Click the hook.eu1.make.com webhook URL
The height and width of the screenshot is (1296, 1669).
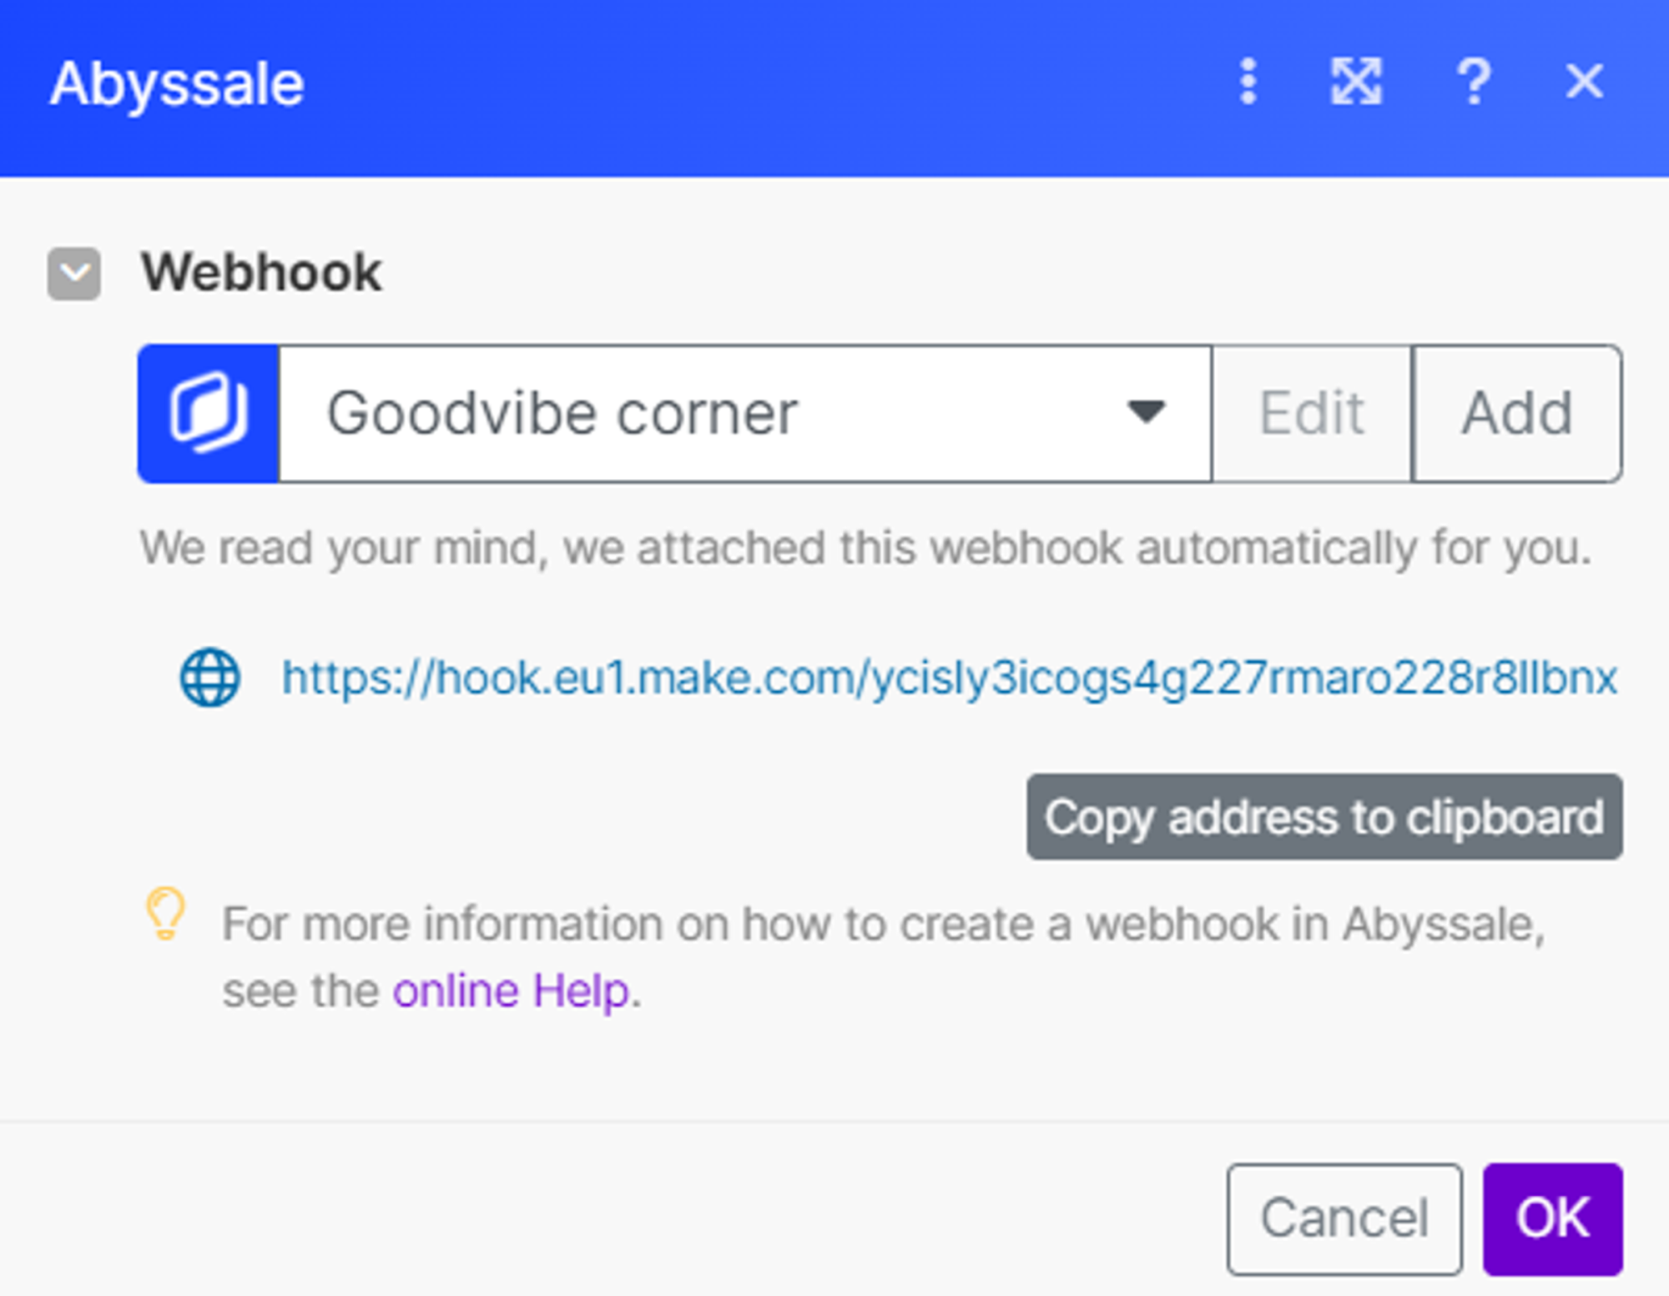point(949,677)
